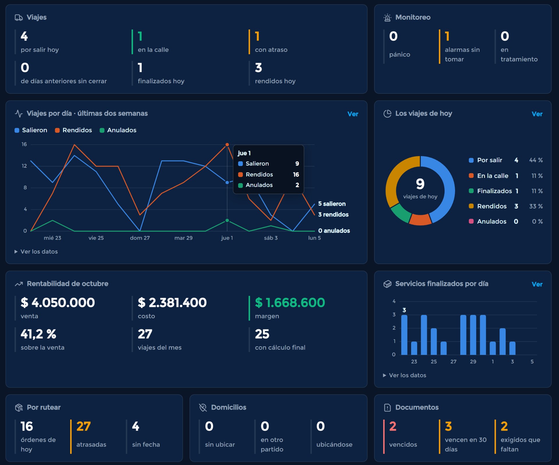The height and width of the screenshot is (465, 559).
Task: Click the donut chart center '9 viajes de hoy'
Action: point(420,188)
